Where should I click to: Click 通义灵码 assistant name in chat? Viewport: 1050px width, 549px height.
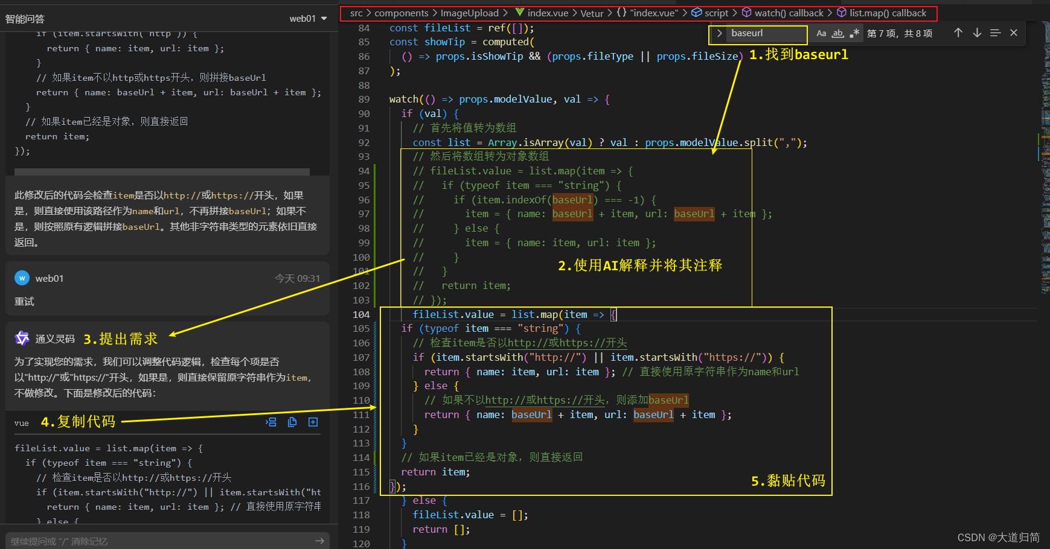coord(55,338)
